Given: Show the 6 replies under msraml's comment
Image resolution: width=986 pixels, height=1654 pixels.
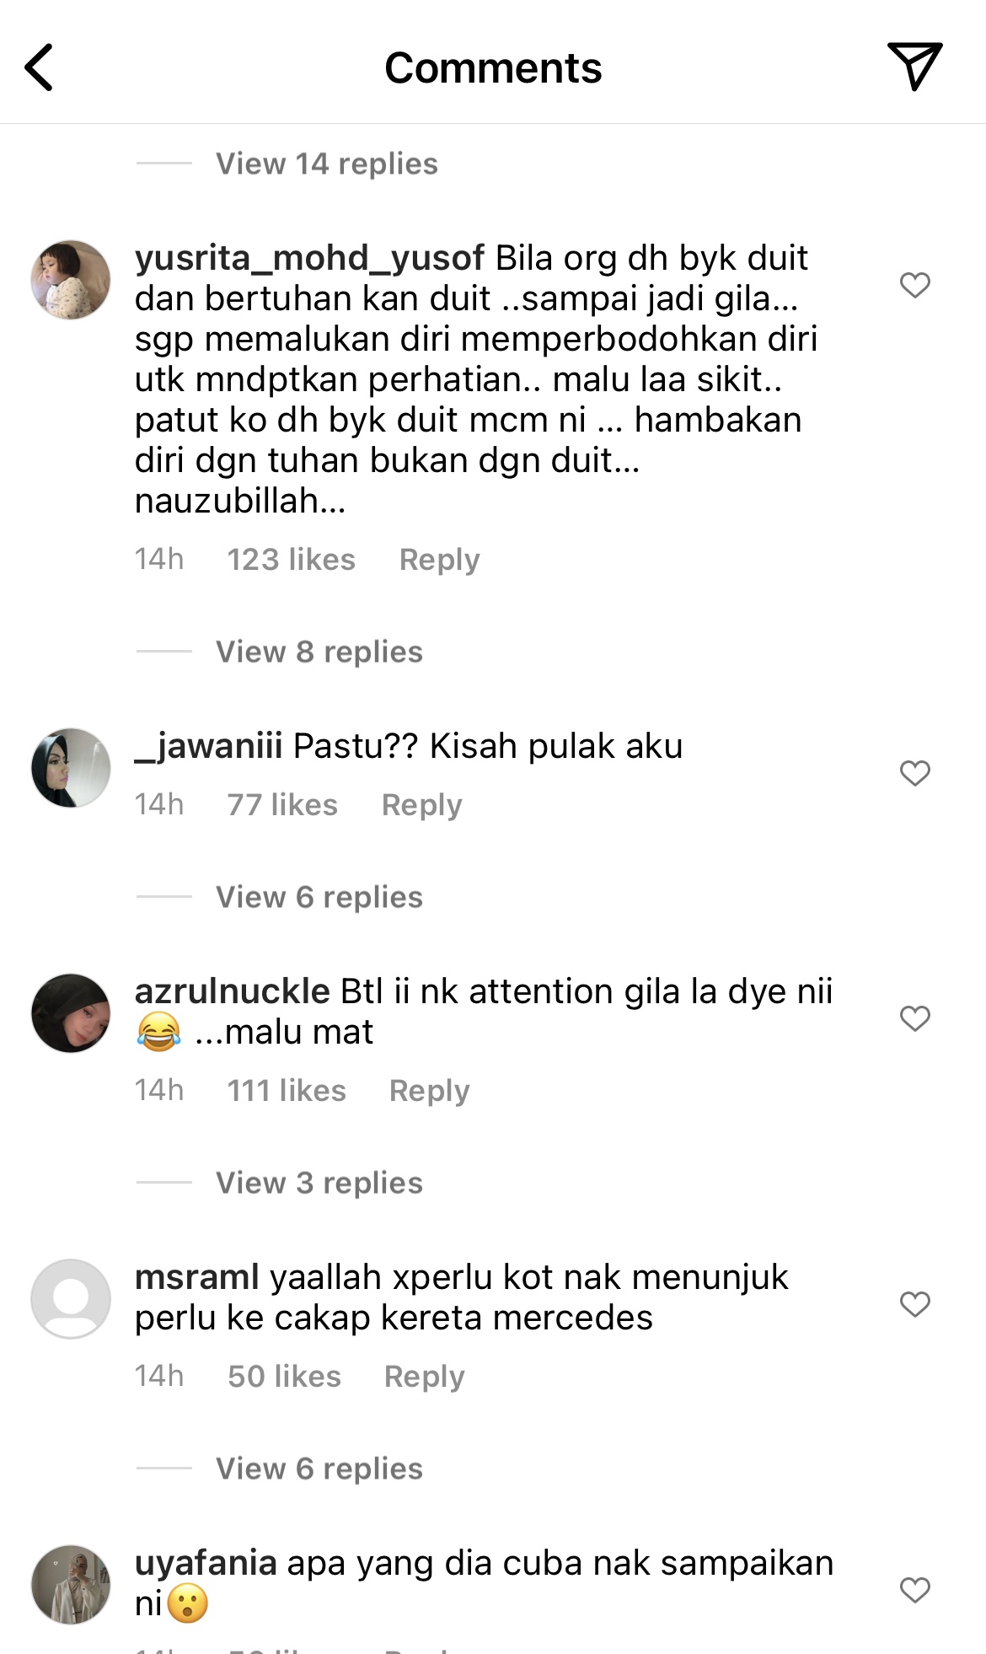Looking at the screenshot, I should point(319,1469).
